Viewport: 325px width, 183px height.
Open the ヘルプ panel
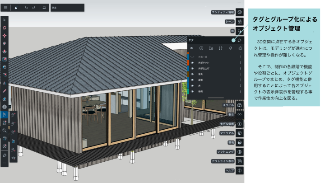tap(240, 170)
